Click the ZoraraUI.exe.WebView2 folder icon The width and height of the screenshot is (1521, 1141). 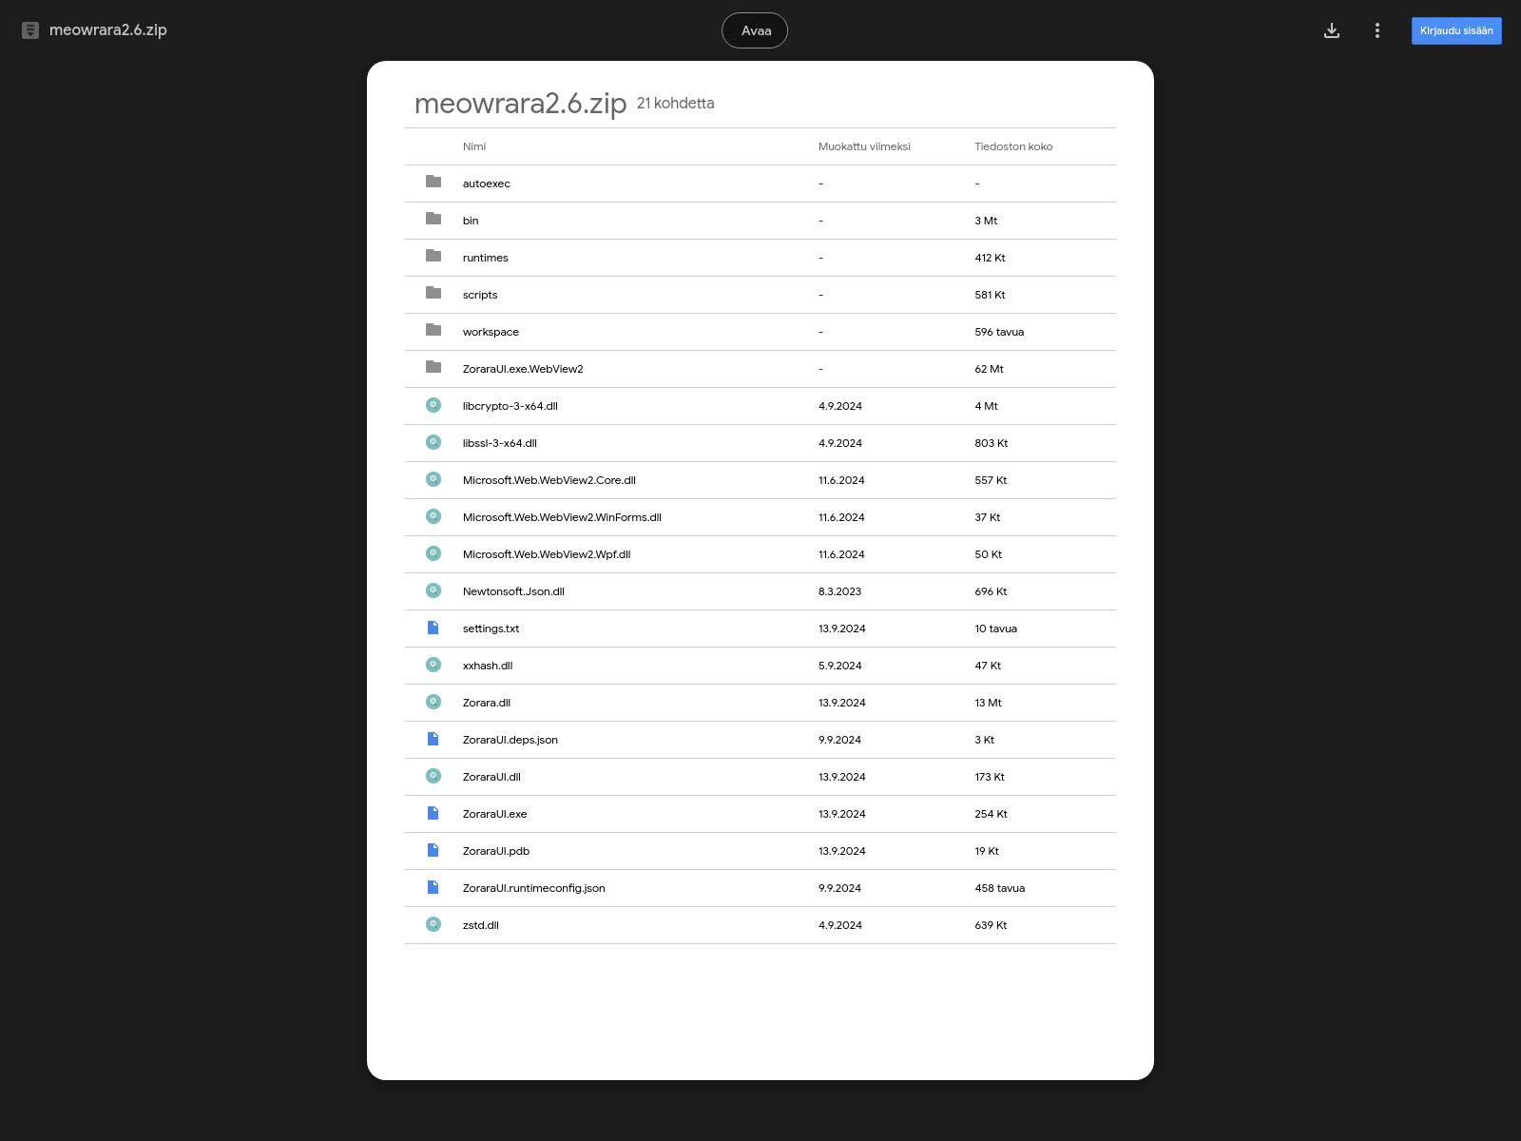(433, 367)
